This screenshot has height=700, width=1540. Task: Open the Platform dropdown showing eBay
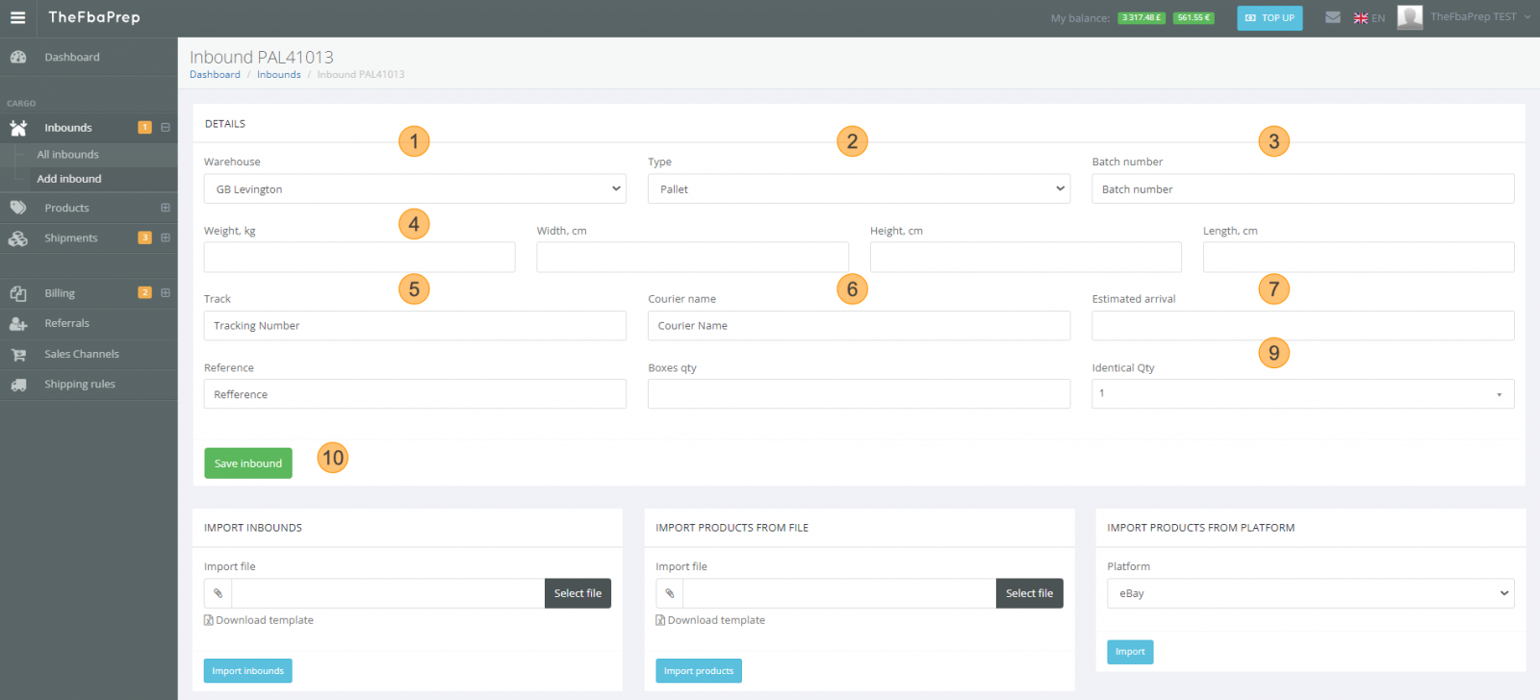[1311, 593]
